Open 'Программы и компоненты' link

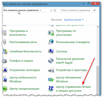(x=19, y=33)
